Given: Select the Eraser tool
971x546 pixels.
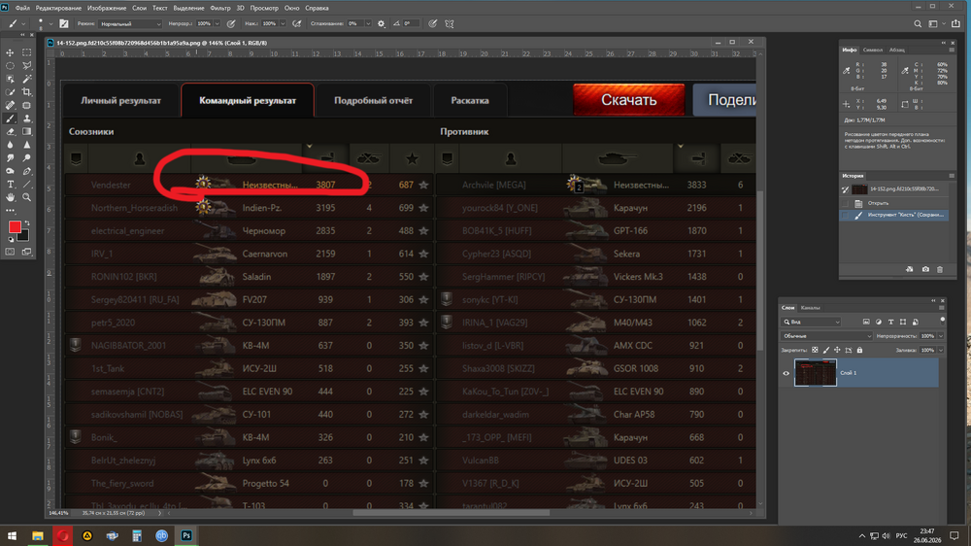Looking at the screenshot, I should 10,131.
